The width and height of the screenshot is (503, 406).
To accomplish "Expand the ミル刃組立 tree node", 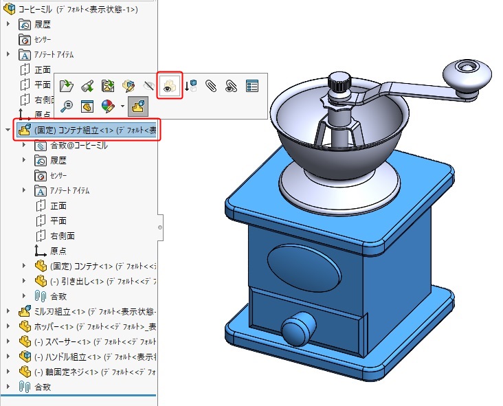I will click(9, 311).
